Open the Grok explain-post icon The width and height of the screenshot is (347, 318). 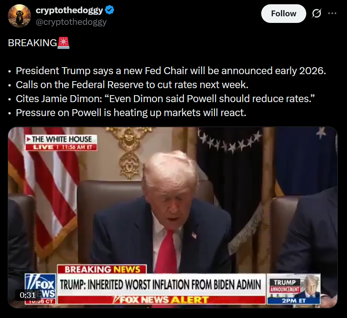316,14
